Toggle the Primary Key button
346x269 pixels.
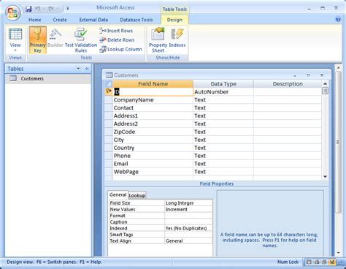38,40
